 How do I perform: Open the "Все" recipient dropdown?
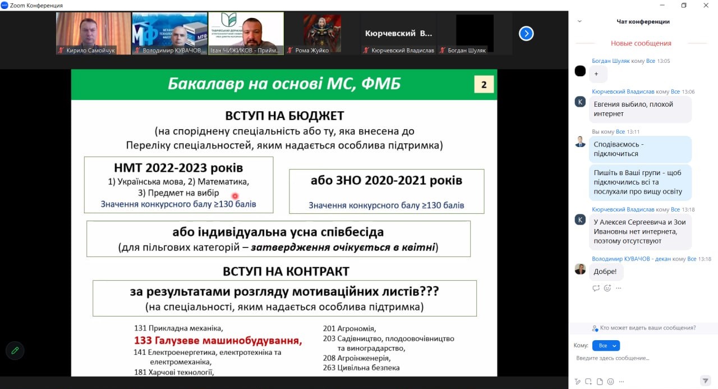click(x=605, y=345)
